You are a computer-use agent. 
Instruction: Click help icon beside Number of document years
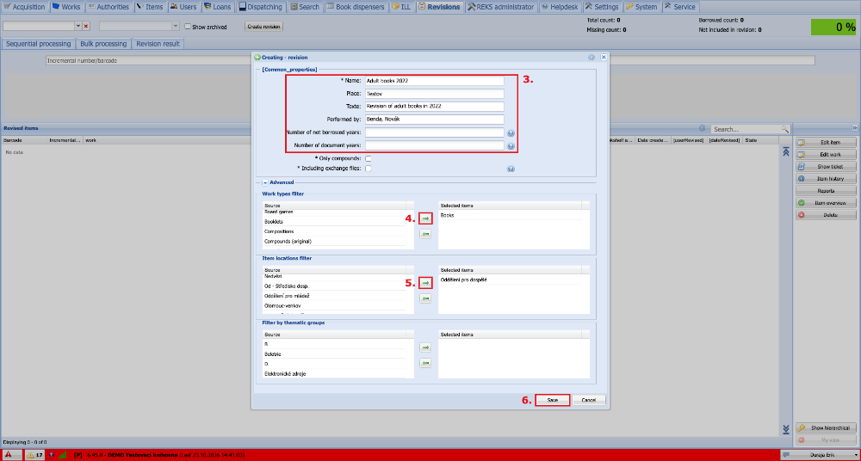(x=511, y=146)
